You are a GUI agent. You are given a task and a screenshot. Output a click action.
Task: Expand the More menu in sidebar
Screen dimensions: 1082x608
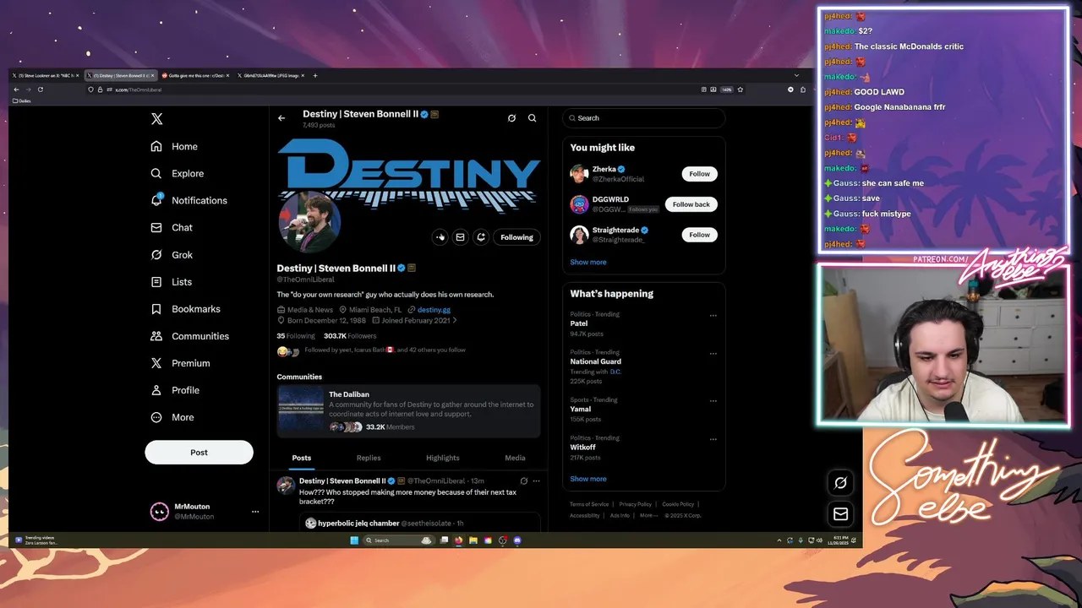pyautogui.click(x=172, y=417)
